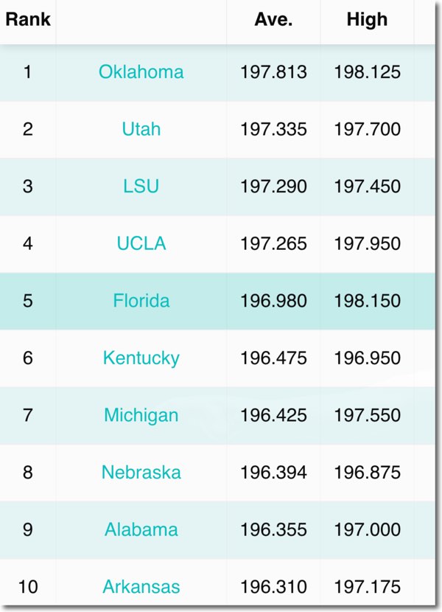Sort by the Ave. column header

click(x=273, y=20)
